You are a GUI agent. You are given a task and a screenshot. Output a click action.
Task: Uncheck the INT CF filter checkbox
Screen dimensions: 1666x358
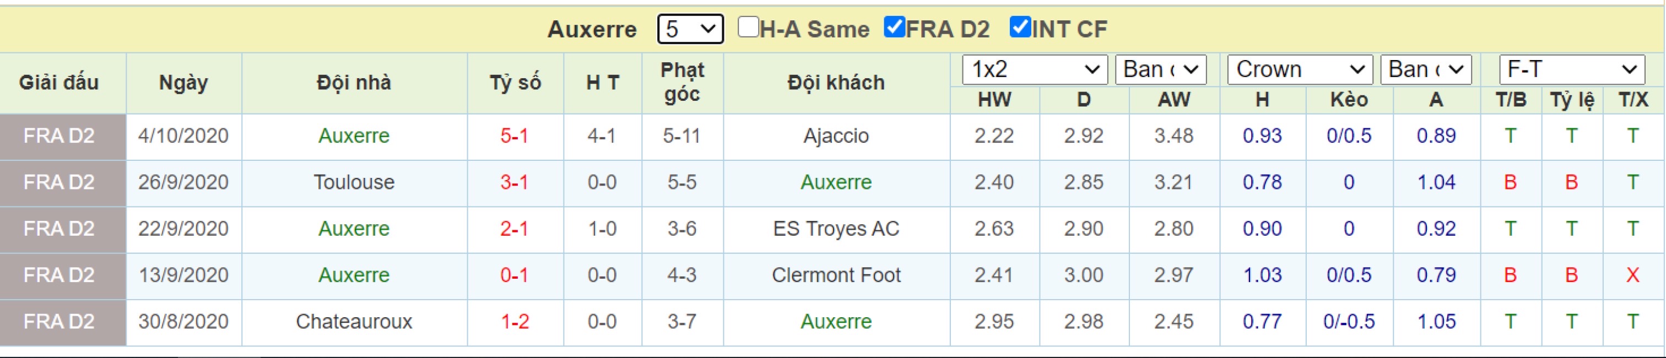coord(1020,27)
